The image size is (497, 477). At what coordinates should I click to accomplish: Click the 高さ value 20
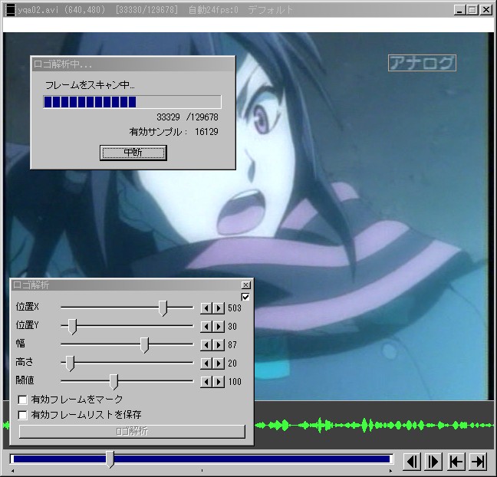(x=232, y=364)
